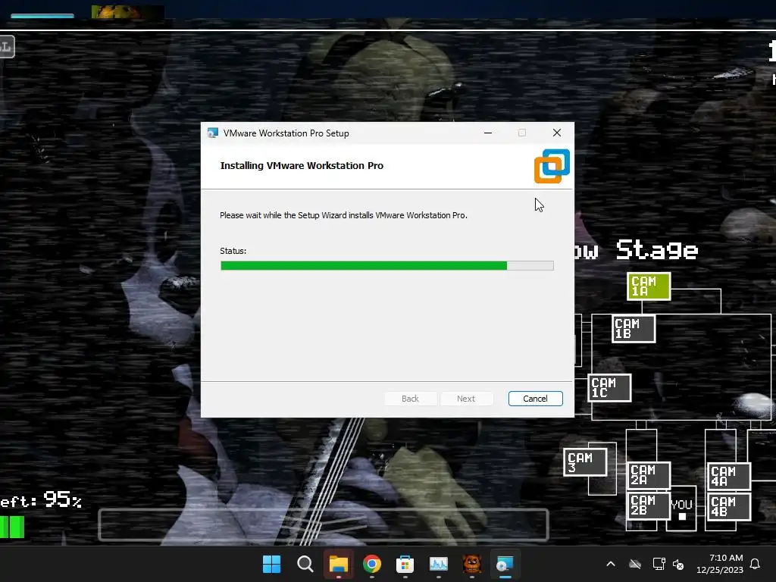776x582 pixels.
Task: Select the VMware installer taskbar icon
Action: tap(505, 564)
